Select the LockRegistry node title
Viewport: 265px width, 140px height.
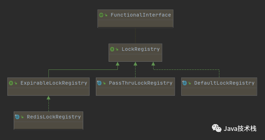click(x=140, y=49)
